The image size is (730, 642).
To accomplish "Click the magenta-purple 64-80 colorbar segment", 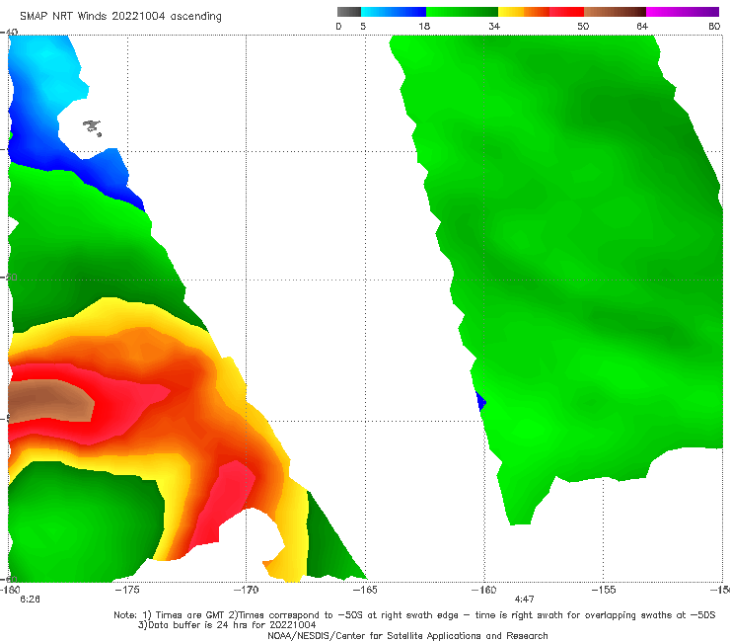I will coord(683,12).
